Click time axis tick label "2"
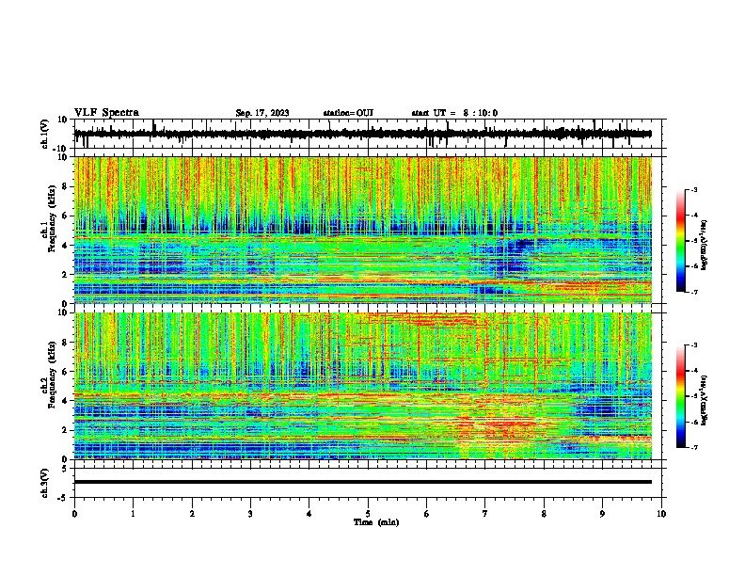Viewport: 745px width, 576px height. coord(192,514)
